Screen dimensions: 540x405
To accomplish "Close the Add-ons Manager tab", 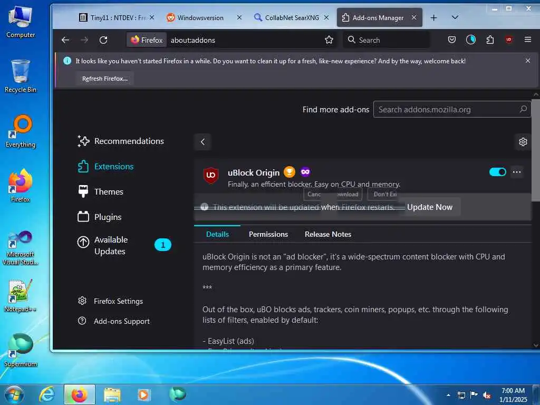I will click(x=414, y=17).
